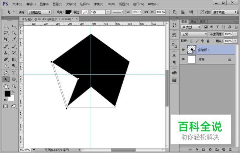The image size is (240, 153).
Task: Toggle the align edges checkbox
Action: pyautogui.click(x=202, y=12)
